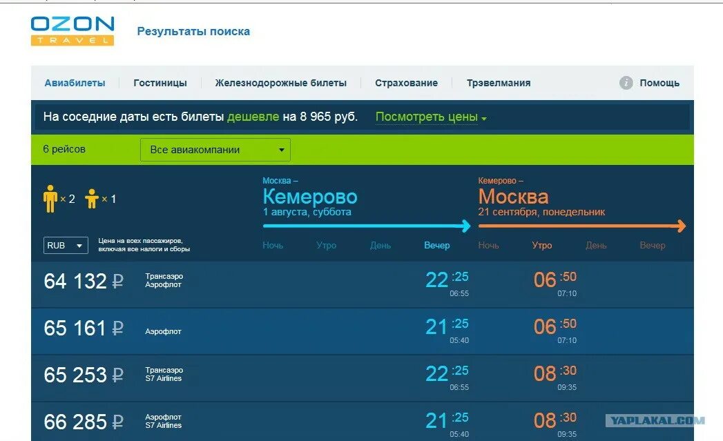Click the Москва return heading

click(x=513, y=197)
